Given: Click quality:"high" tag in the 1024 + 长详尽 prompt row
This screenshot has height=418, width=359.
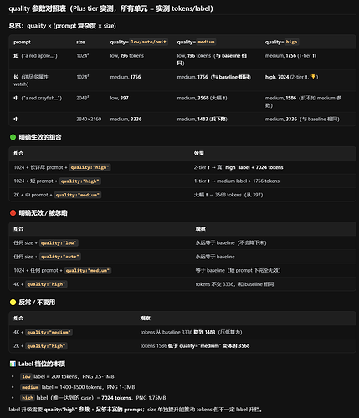Looking at the screenshot, I should 90,167.
